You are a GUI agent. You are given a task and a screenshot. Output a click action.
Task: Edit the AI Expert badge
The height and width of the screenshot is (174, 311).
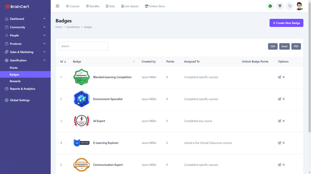pos(279,121)
